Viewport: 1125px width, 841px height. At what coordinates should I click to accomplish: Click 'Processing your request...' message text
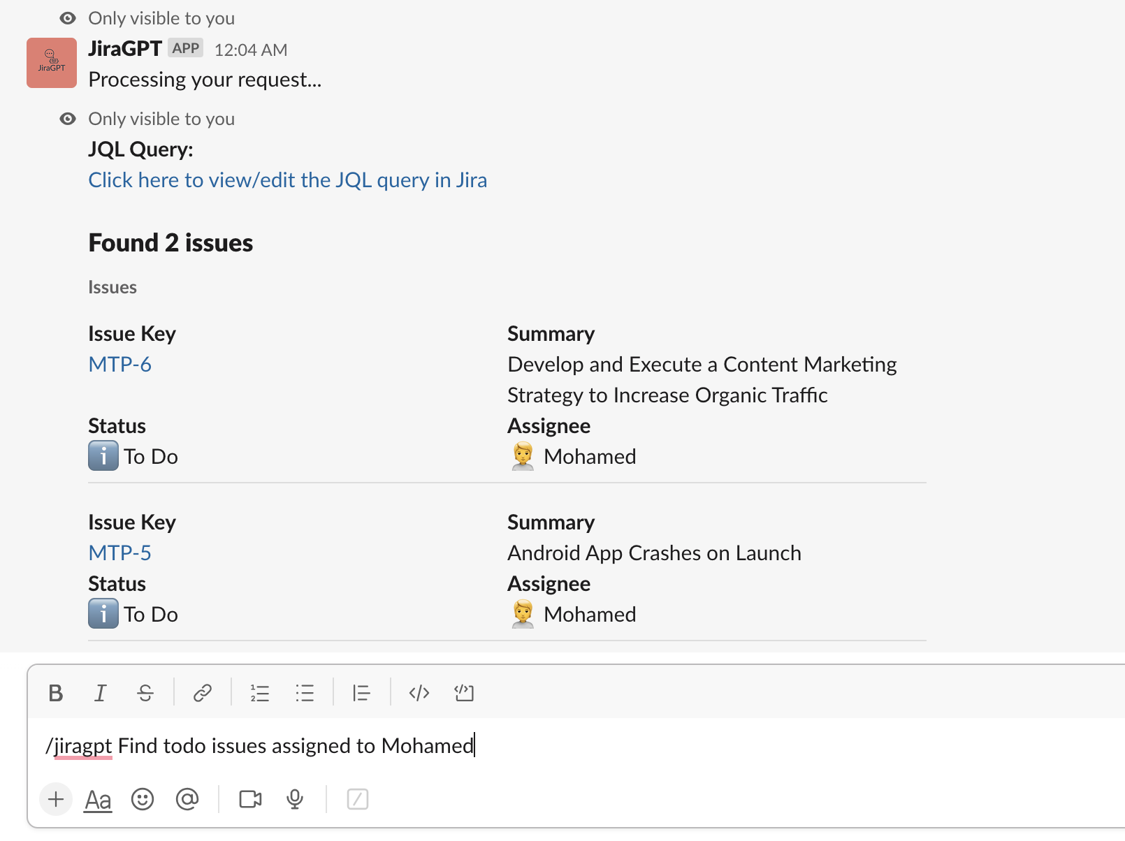pyautogui.click(x=205, y=80)
